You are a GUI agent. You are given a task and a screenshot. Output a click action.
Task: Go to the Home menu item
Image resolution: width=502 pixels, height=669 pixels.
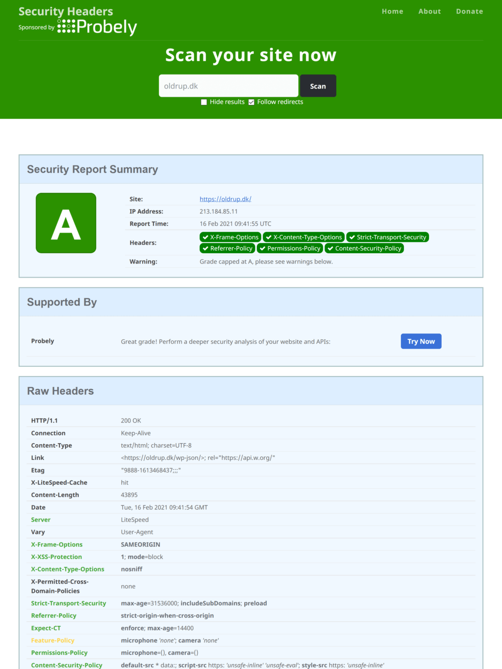tap(393, 11)
